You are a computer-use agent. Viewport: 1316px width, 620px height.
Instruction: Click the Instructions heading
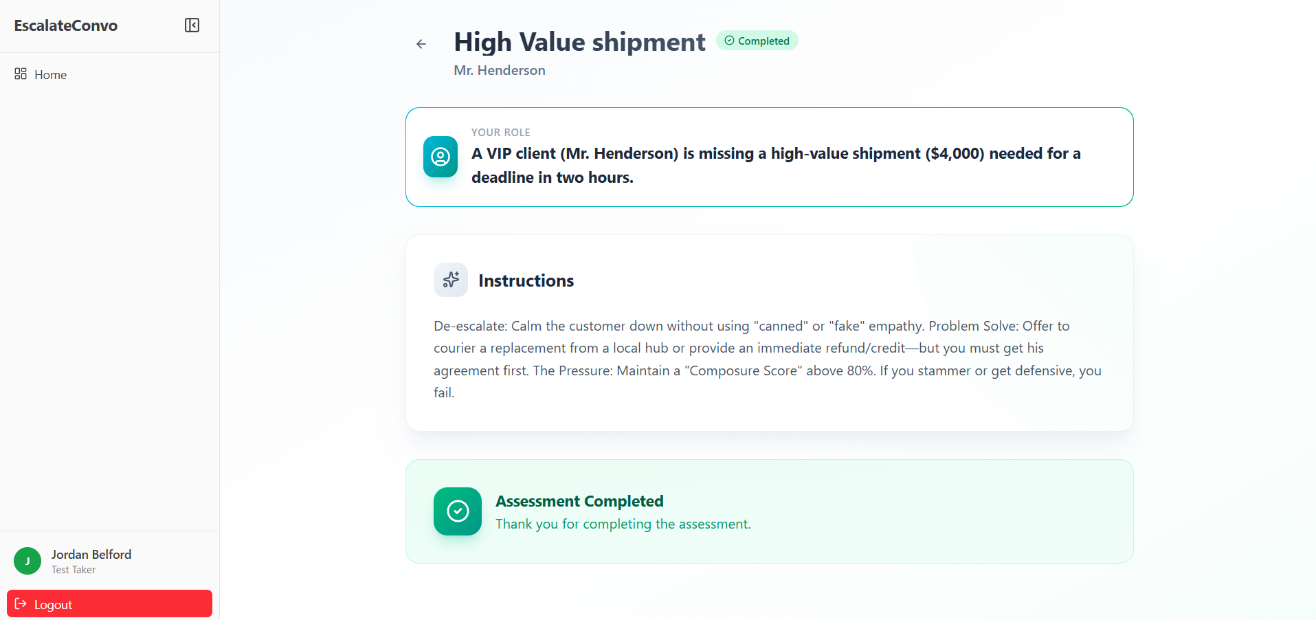pos(526,280)
